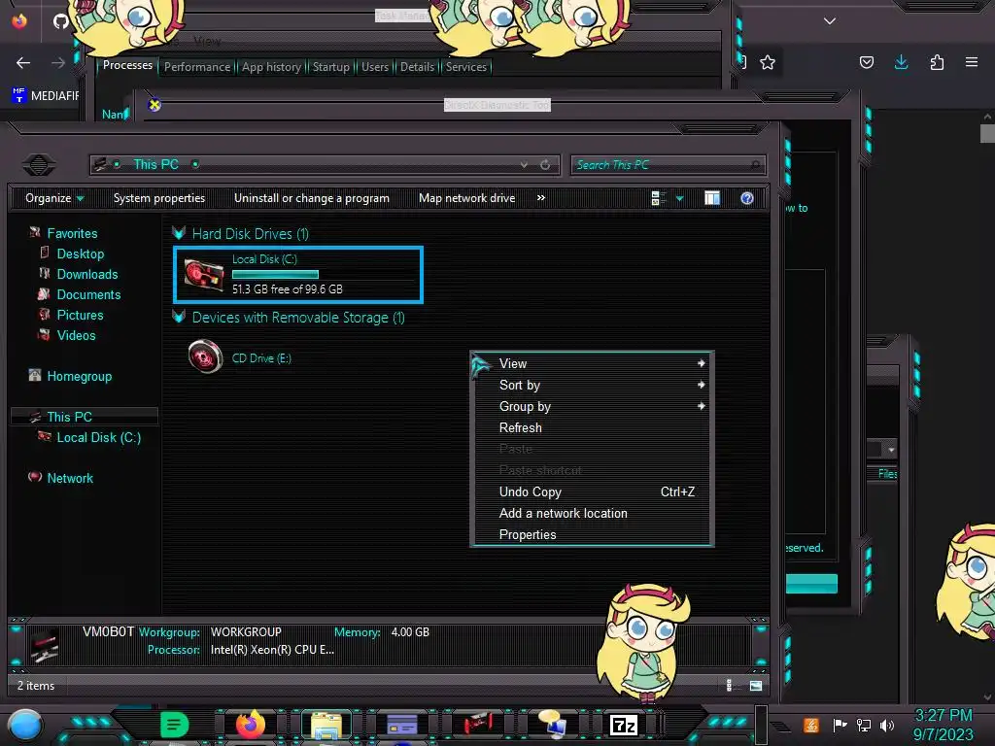Expand the address bar history dropdown
This screenshot has height=746, width=995.
(524, 165)
